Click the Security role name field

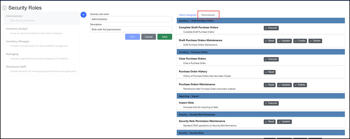point(131,19)
